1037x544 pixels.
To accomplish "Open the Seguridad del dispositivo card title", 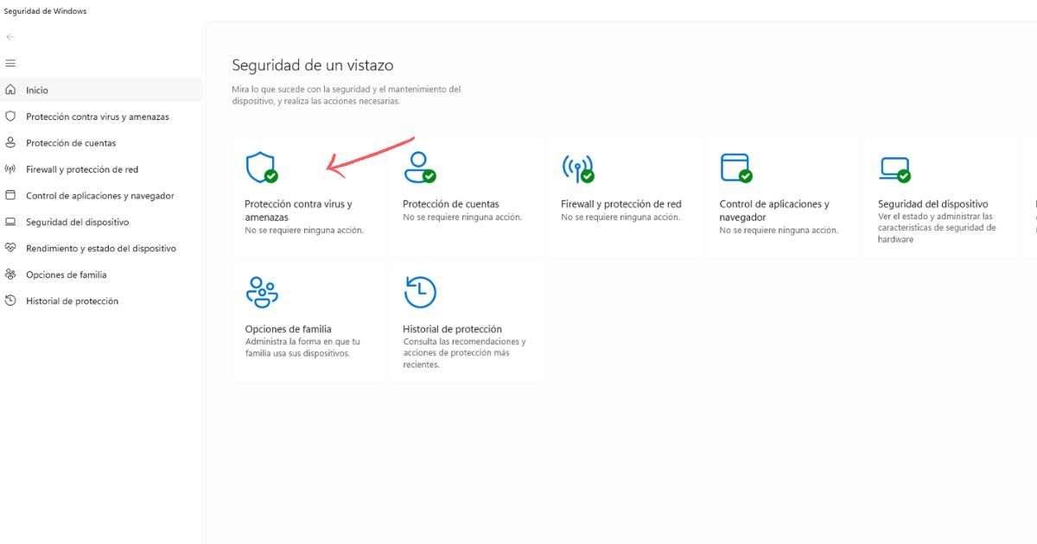I will pyautogui.click(x=933, y=204).
